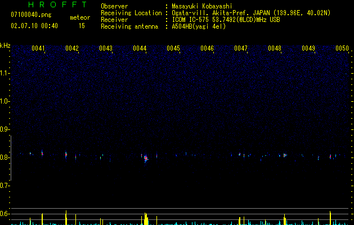Click the 0043 time marker

[x=106, y=48]
